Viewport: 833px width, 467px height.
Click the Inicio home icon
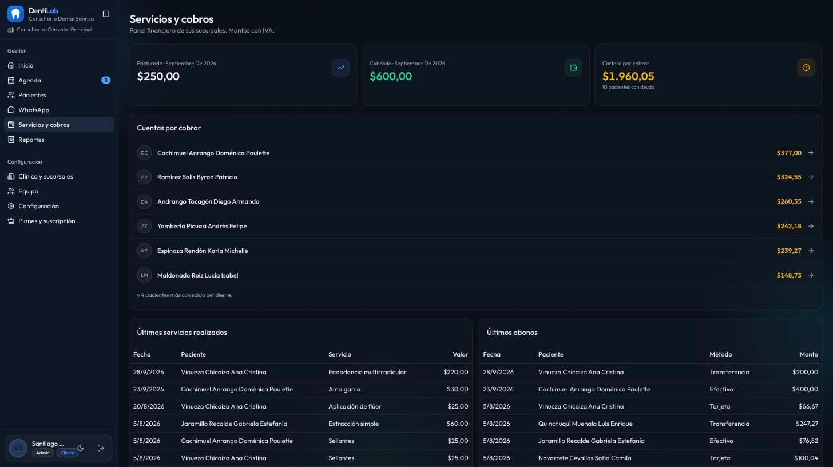click(x=11, y=65)
